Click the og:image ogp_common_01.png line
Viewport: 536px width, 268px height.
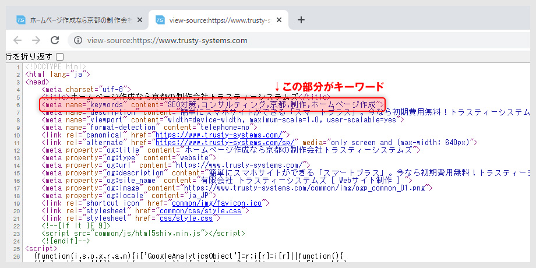(x=237, y=188)
